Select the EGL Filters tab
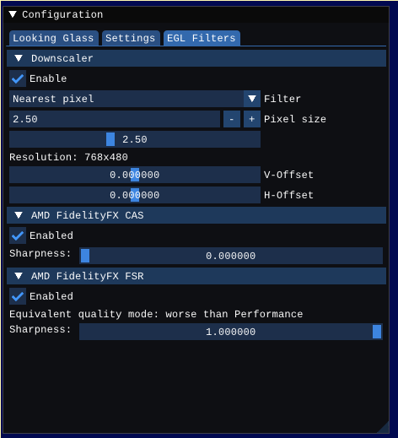Viewport: 398px width, 438px height. tap(202, 38)
